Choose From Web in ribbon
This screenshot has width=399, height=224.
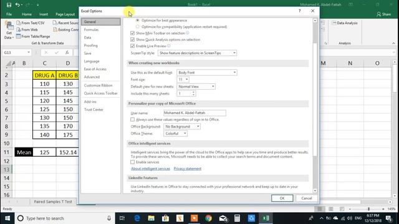tap(27, 30)
